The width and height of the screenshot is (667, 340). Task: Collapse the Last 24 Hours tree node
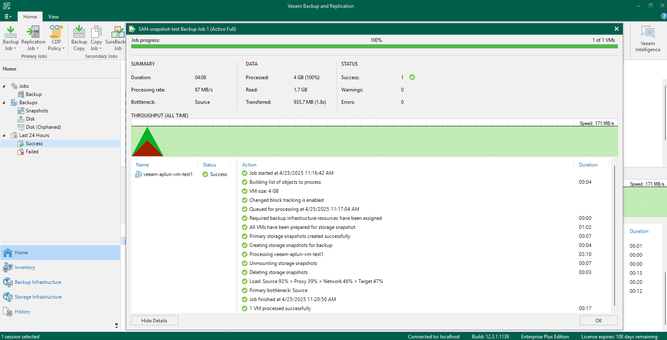[4, 135]
